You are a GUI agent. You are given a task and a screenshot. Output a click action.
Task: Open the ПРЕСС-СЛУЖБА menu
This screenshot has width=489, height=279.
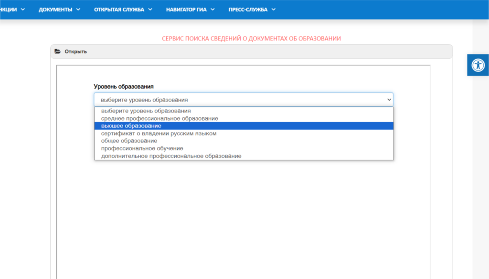pyautogui.click(x=248, y=10)
